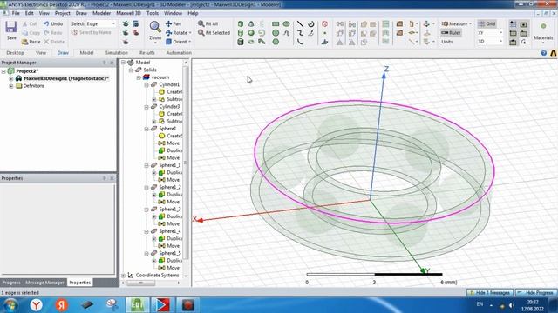Collapse the Cylinder1 tree node
This screenshot has width=558, height=313.
click(146, 85)
